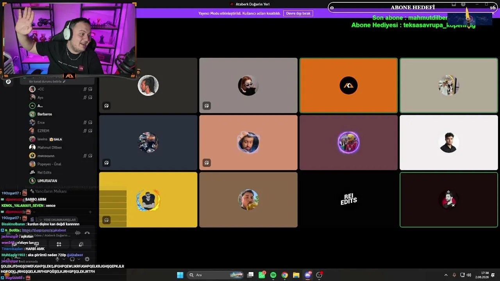The width and height of the screenshot is (500, 281).
Task: Toggle microphone mute in user panel
Action: pos(57,259)
